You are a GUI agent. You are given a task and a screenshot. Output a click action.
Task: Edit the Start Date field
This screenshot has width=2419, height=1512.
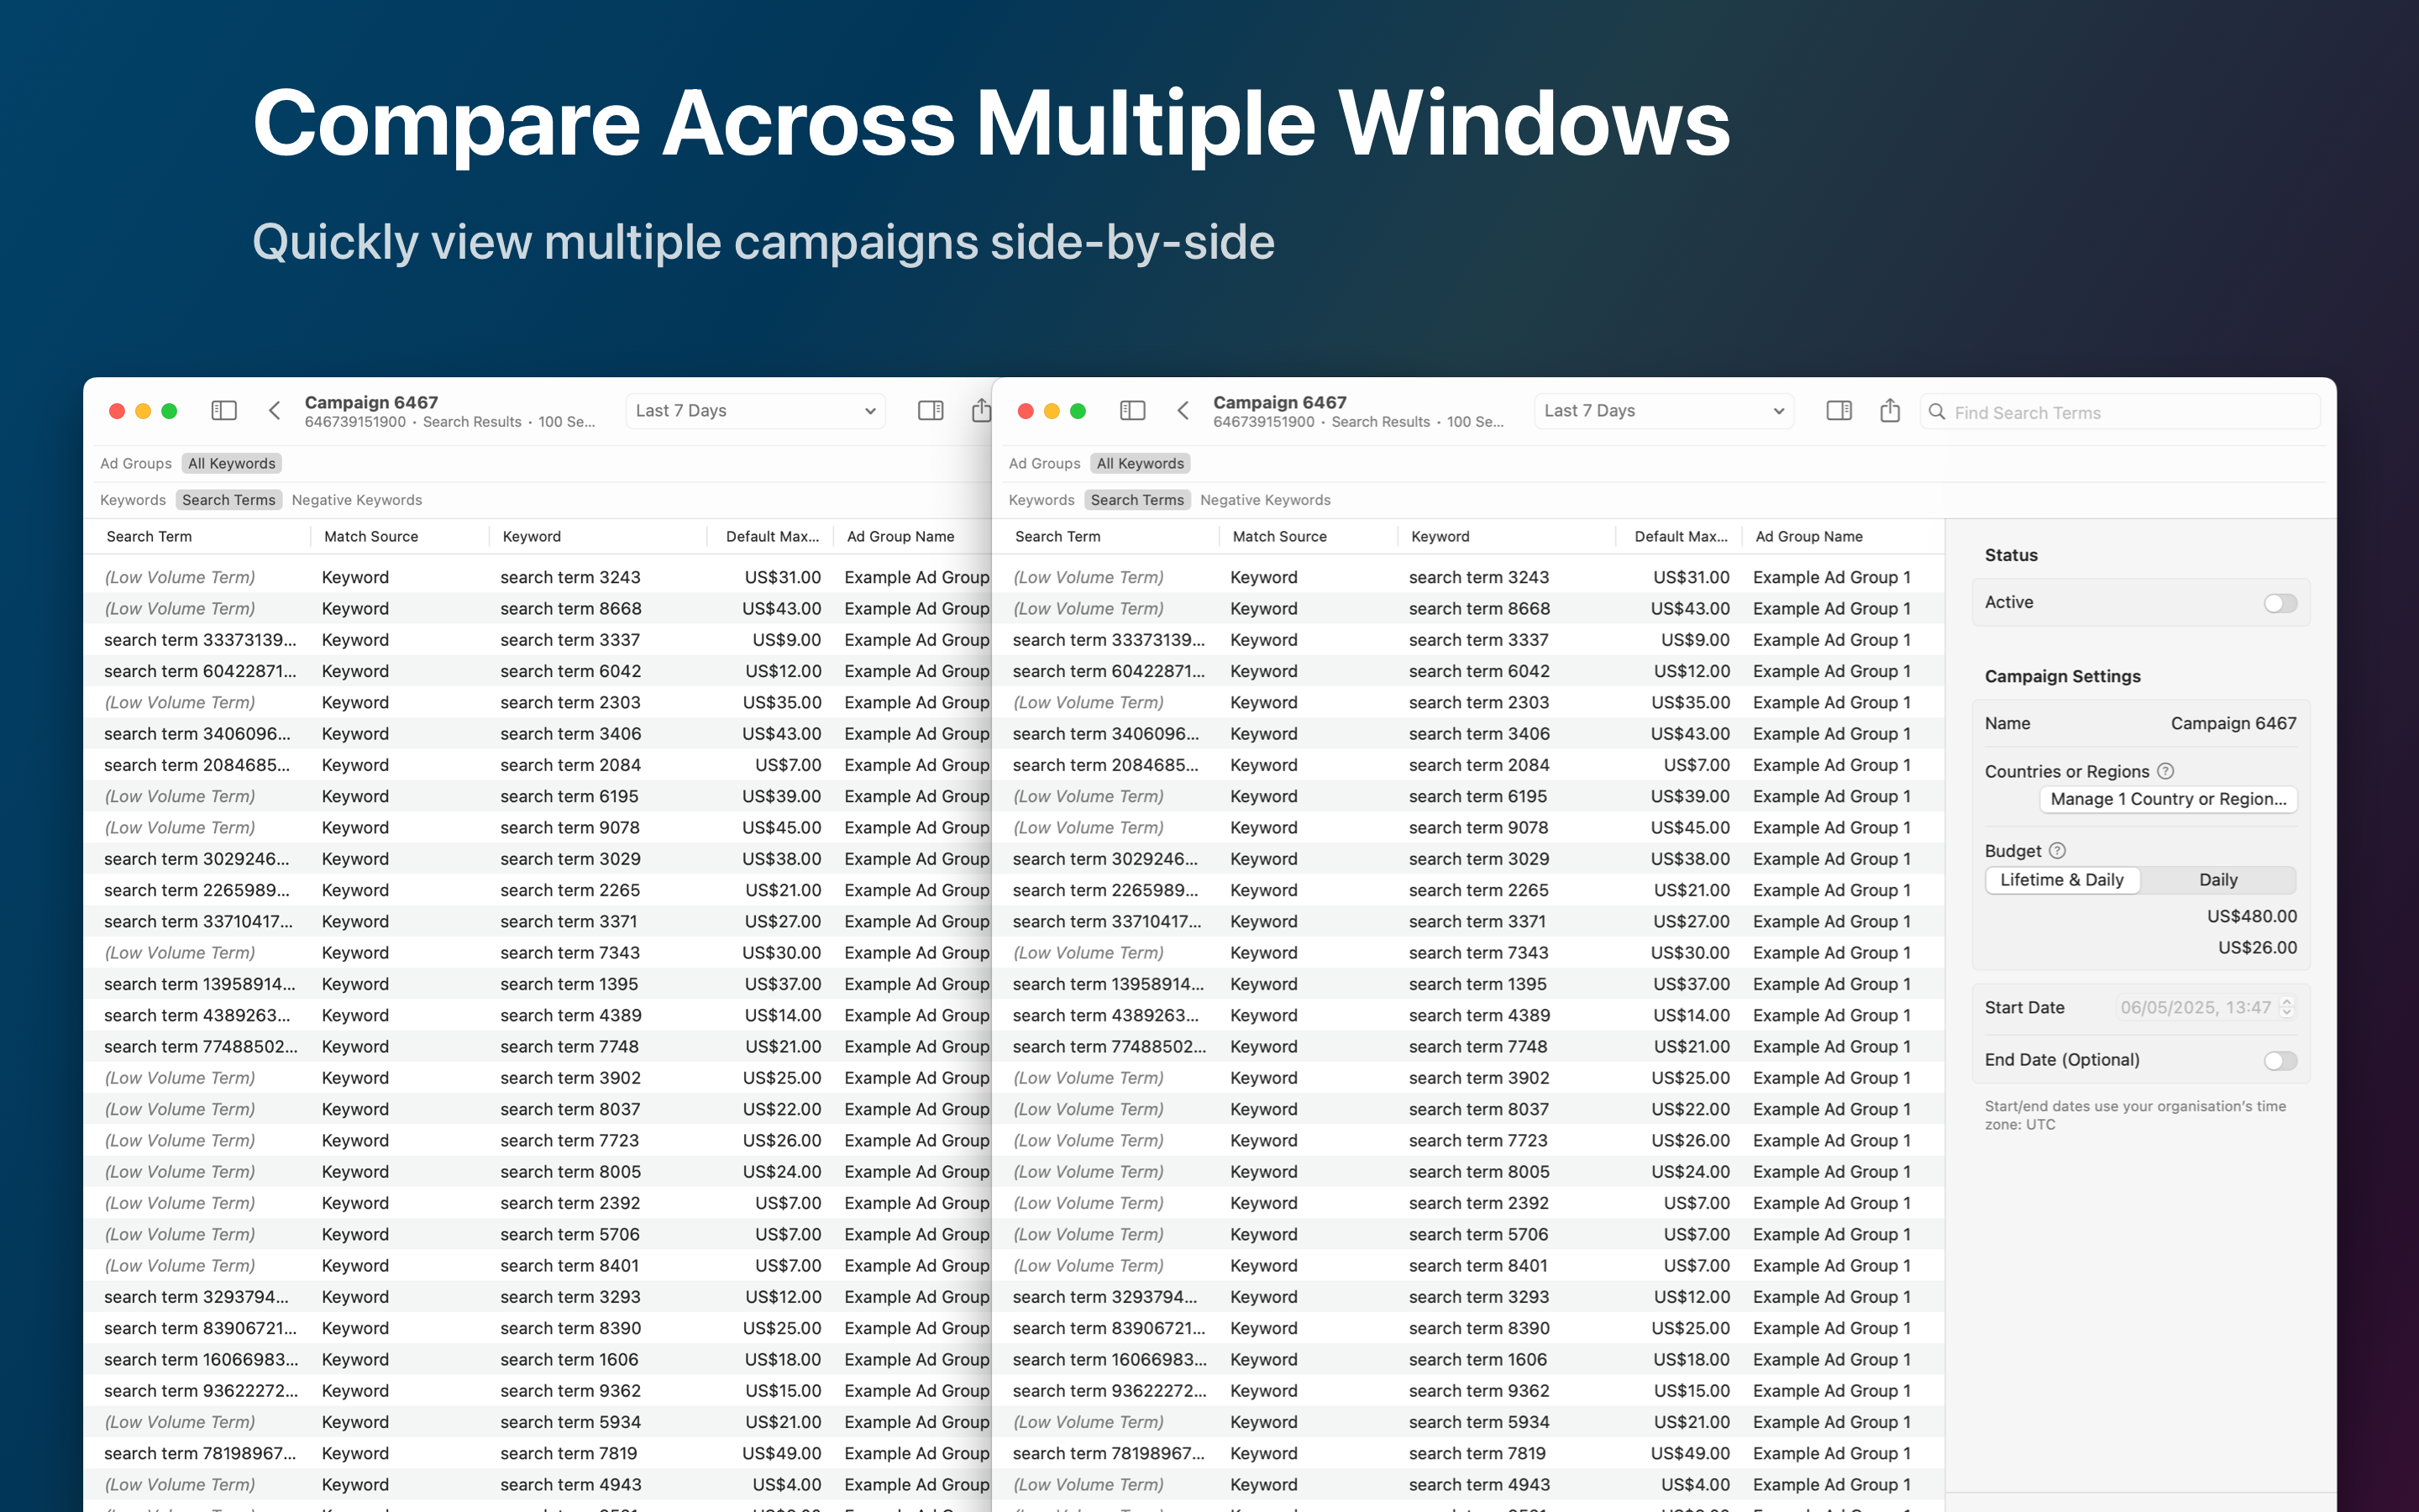click(2196, 1007)
